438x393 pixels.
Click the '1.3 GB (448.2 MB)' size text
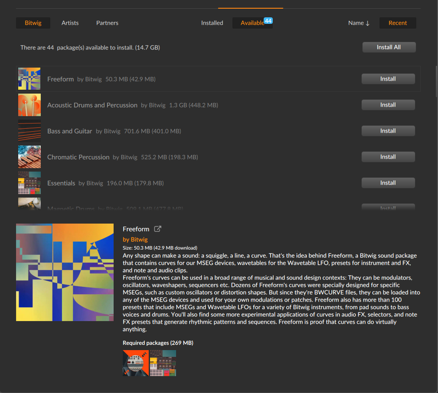click(194, 105)
